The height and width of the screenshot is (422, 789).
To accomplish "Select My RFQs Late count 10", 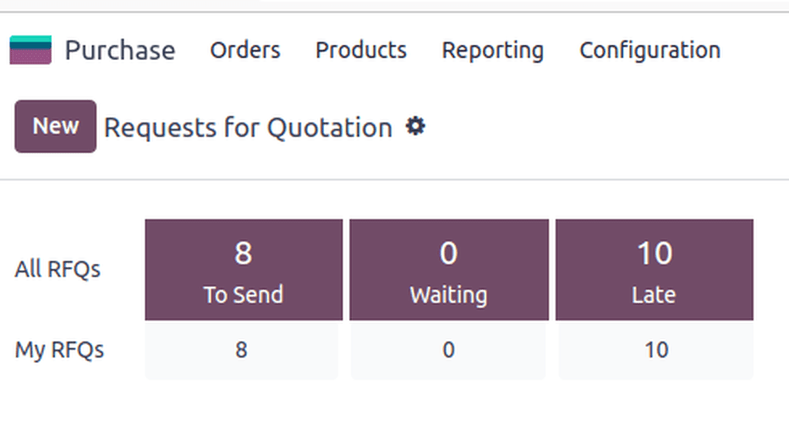I will tap(654, 349).
